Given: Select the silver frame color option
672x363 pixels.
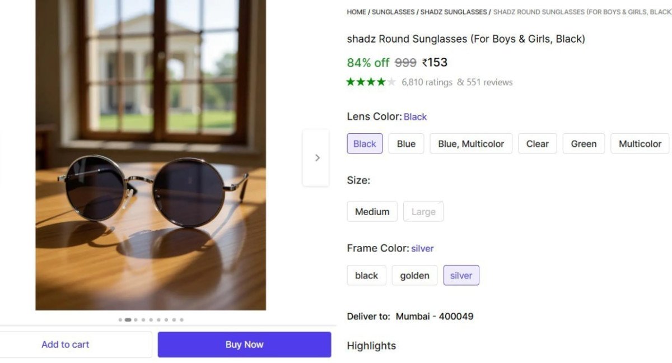Looking at the screenshot, I should (461, 275).
